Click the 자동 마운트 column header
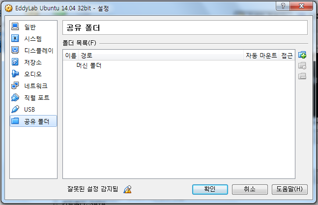 click(261, 56)
